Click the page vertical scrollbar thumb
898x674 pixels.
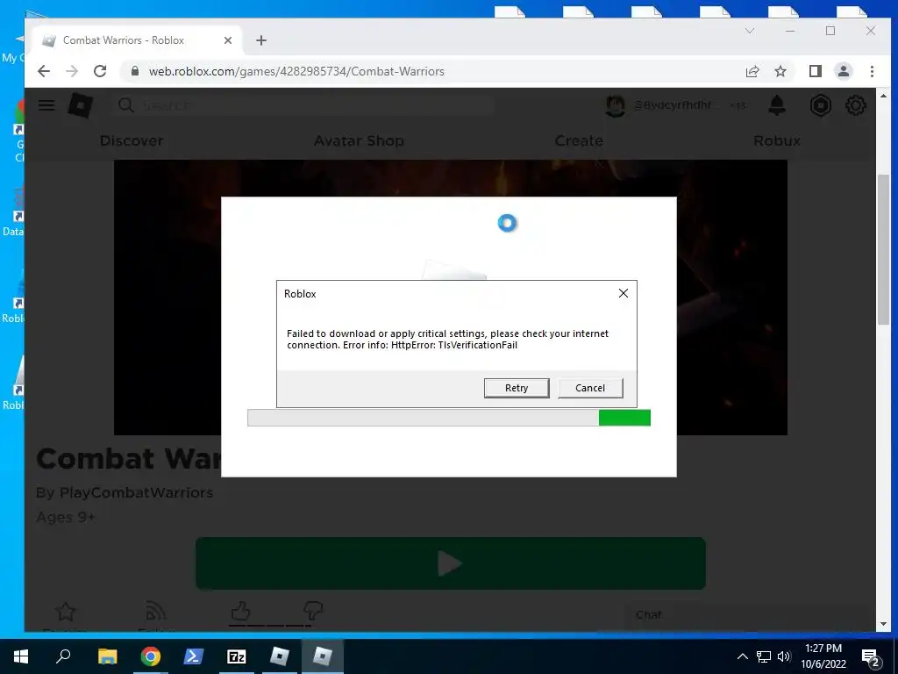[883, 249]
